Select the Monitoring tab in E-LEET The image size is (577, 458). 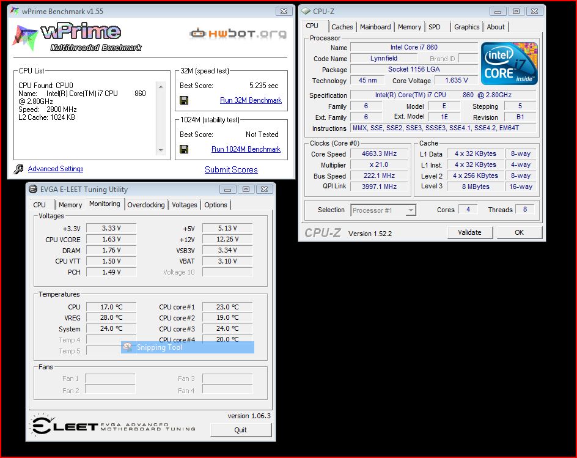105,204
